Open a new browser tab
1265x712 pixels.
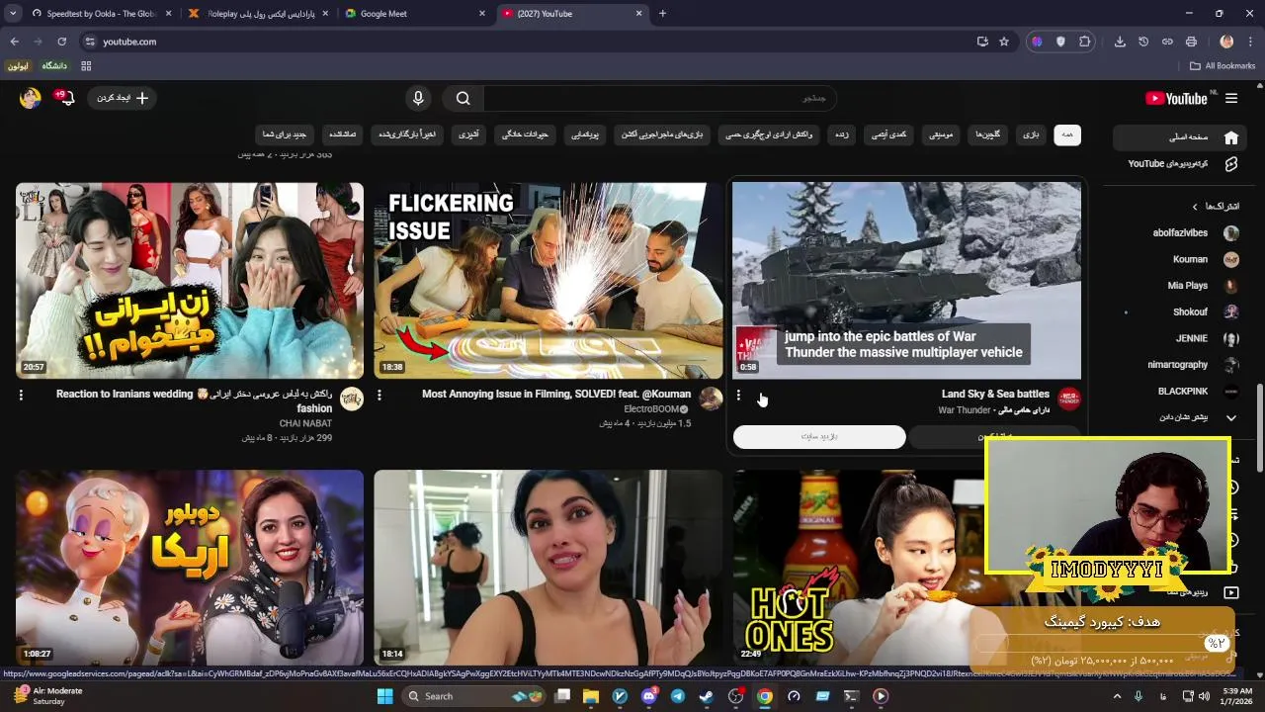(x=662, y=14)
